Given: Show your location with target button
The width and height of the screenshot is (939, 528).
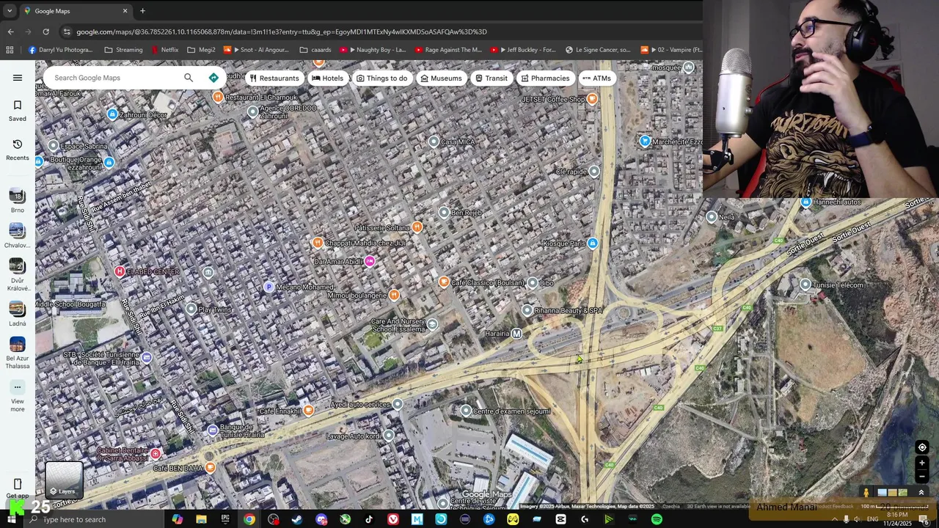Looking at the screenshot, I should 922,447.
